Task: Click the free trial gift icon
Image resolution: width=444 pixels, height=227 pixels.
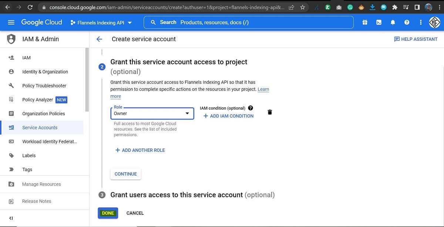Action: click(365, 22)
